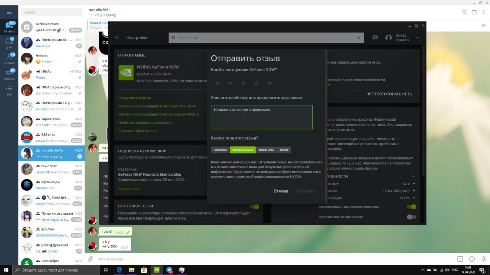Viewport: 490px width, 275px height.
Task: Collapse the details section chevron
Action: 413,176
